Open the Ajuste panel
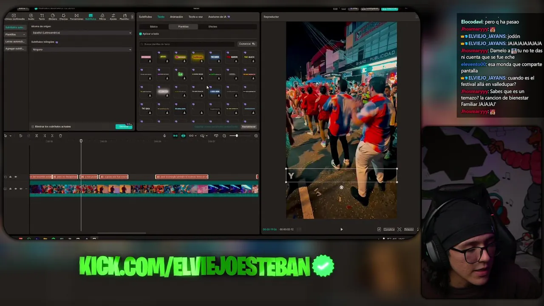544x306 pixels. (x=113, y=17)
